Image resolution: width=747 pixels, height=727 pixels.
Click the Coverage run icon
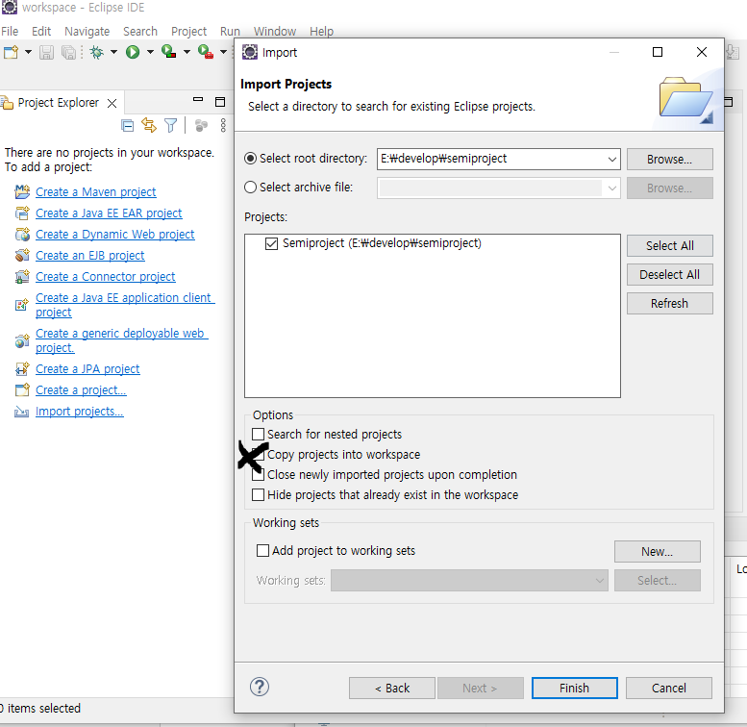coord(168,52)
